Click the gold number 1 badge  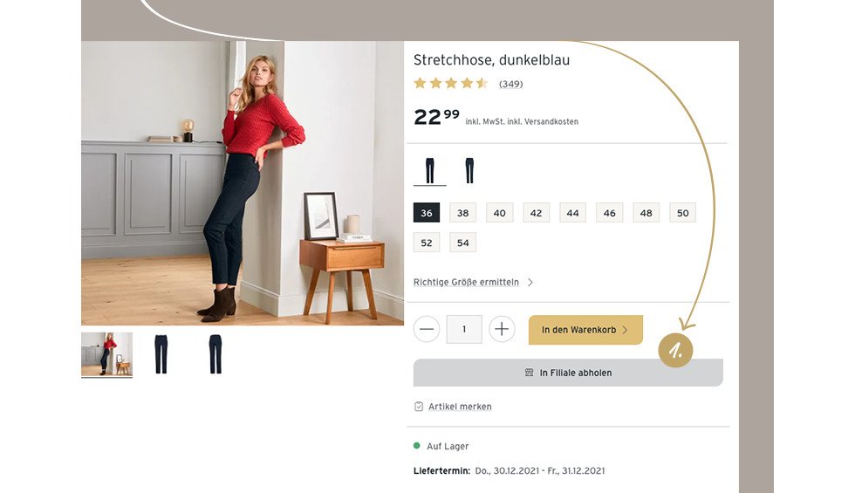[675, 350]
